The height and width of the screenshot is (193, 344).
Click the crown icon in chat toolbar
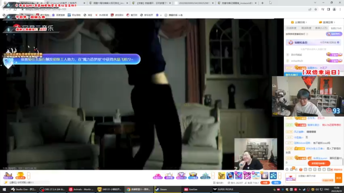coord(301,169)
